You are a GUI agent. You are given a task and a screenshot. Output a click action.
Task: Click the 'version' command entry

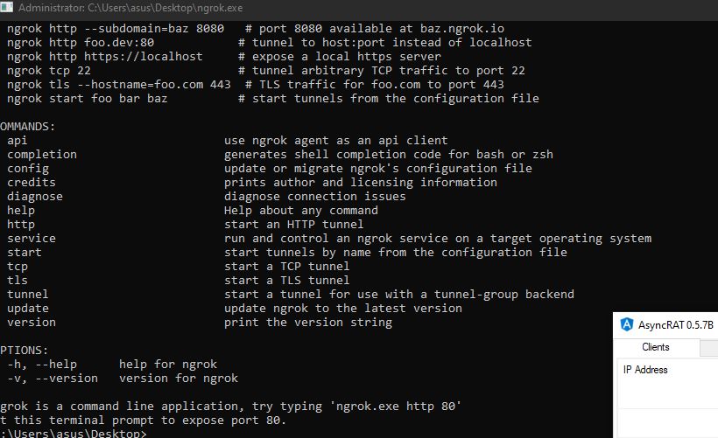click(32, 323)
